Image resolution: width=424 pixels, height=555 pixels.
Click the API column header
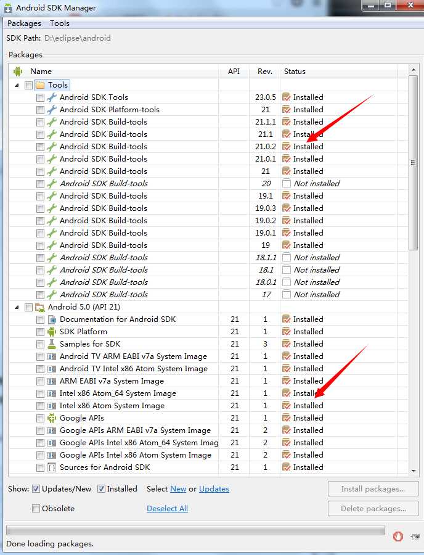click(234, 72)
